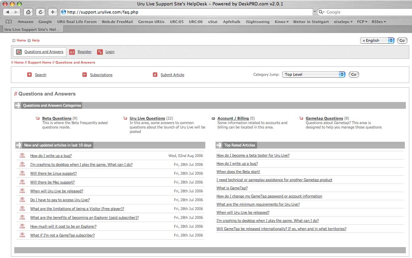Open the Kinos bookmark folder menu
The height and width of the screenshot is (258, 412).
tap(282, 22)
